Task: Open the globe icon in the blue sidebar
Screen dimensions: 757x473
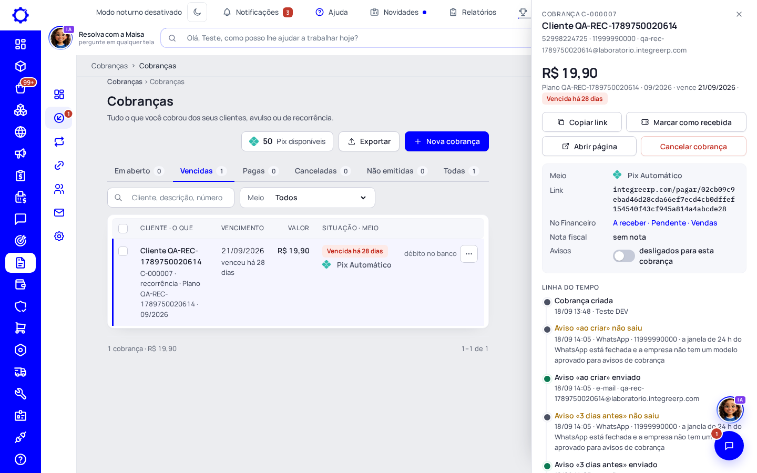Action: pyautogui.click(x=21, y=132)
